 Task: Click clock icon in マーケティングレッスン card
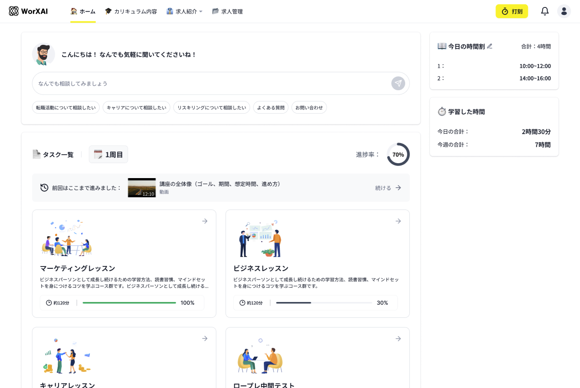[49, 303]
